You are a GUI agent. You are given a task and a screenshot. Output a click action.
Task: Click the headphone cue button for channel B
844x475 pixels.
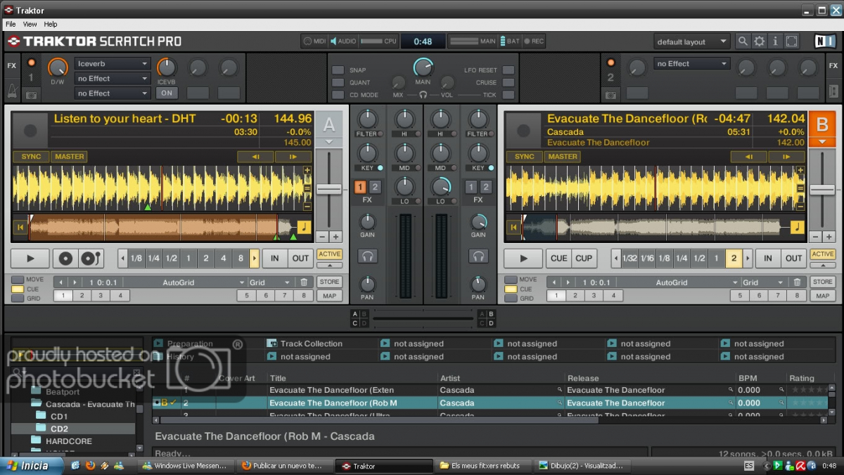tap(478, 256)
